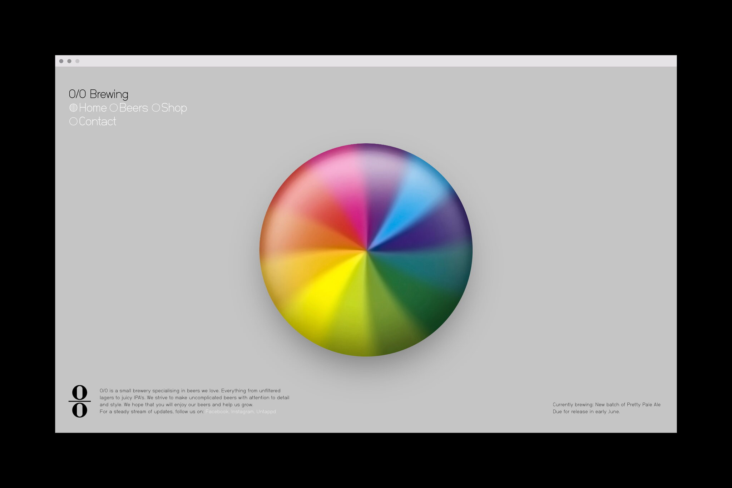This screenshot has height=488, width=732.
Task: Select the empty circle beside Shop
Action: click(x=156, y=108)
